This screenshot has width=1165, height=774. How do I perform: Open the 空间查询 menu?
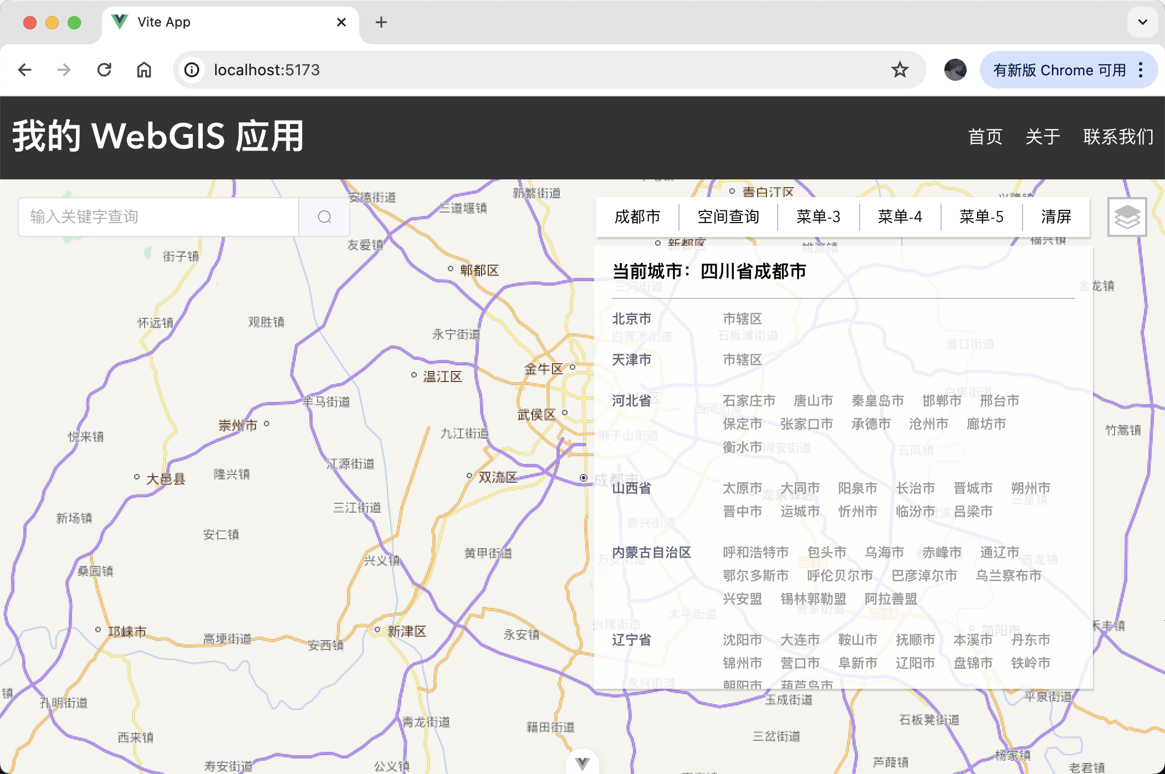click(728, 216)
